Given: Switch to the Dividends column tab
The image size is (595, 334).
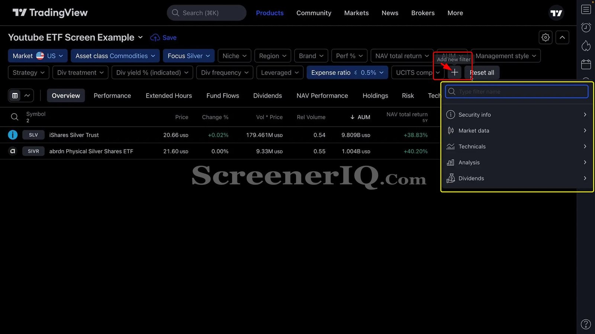Looking at the screenshot, I should (x=267, y=95).
